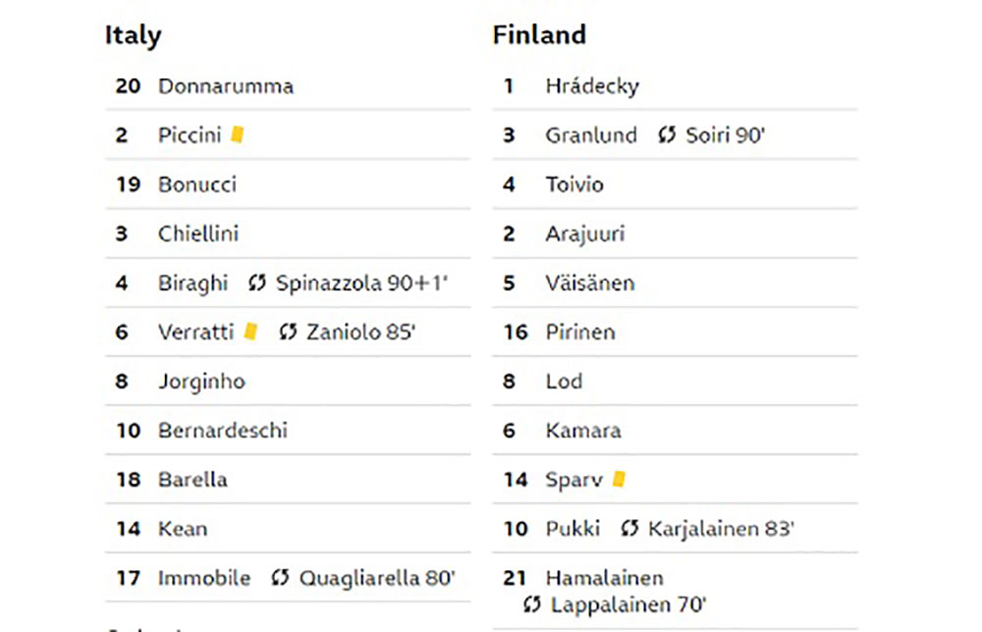The image size is (982, 632).
Task: Click player name Jorginho
Action: pos(201,382)
